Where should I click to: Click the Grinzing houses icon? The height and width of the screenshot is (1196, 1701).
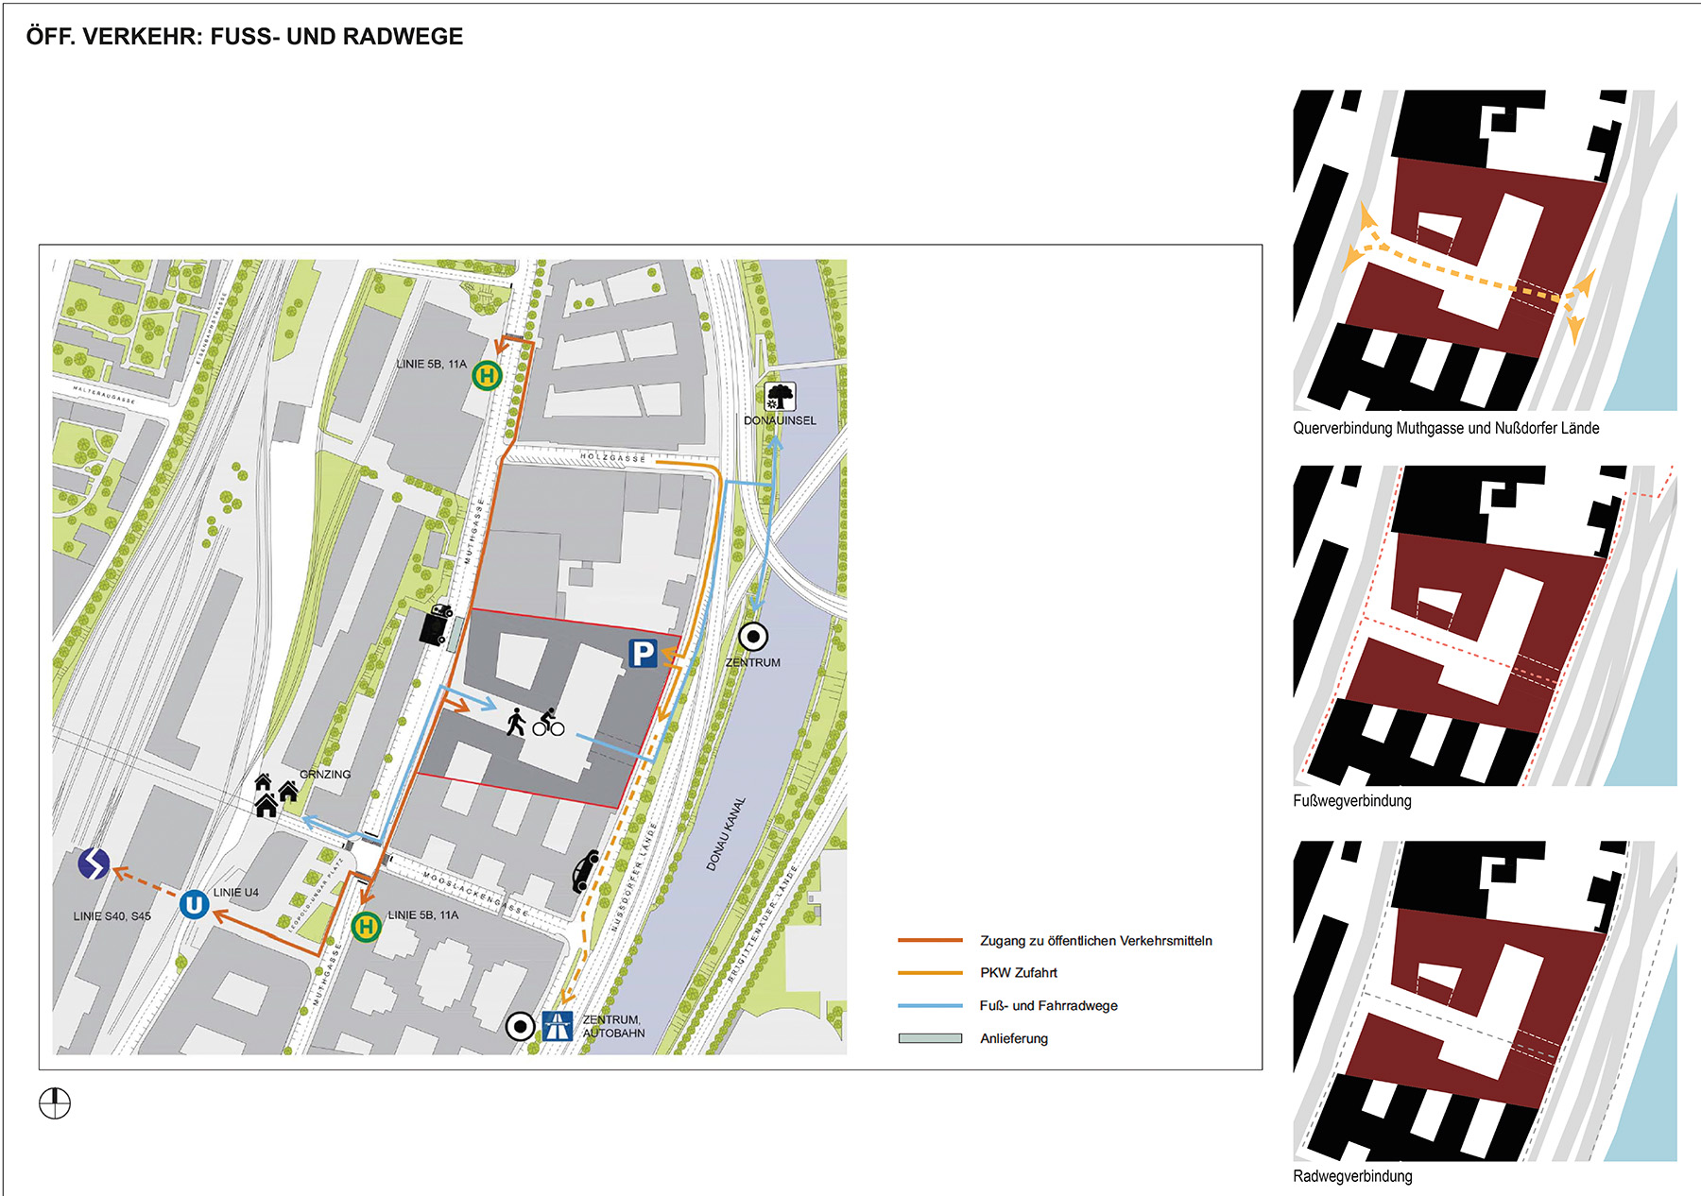point(275,794)
